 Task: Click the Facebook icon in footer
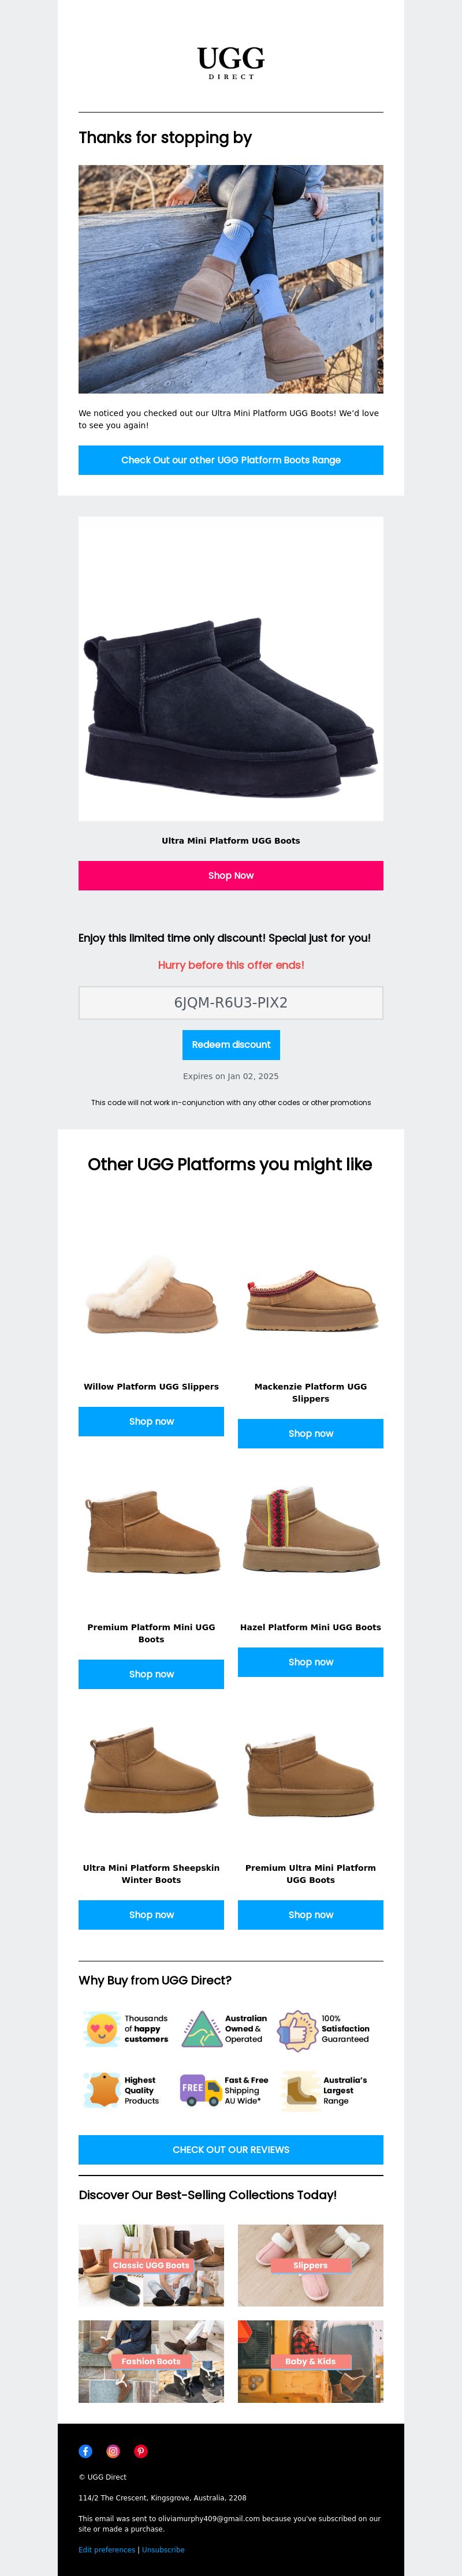tap(85, 2451)
